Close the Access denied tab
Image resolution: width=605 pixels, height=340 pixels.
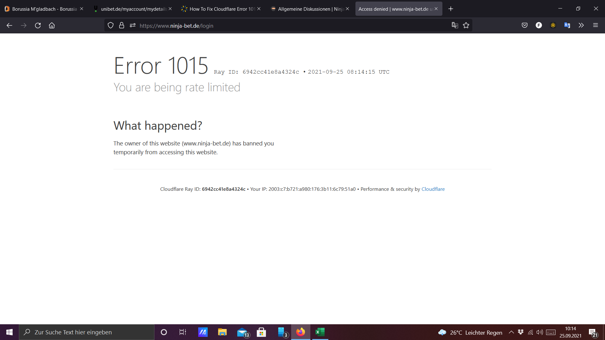[x=436, y=9]
